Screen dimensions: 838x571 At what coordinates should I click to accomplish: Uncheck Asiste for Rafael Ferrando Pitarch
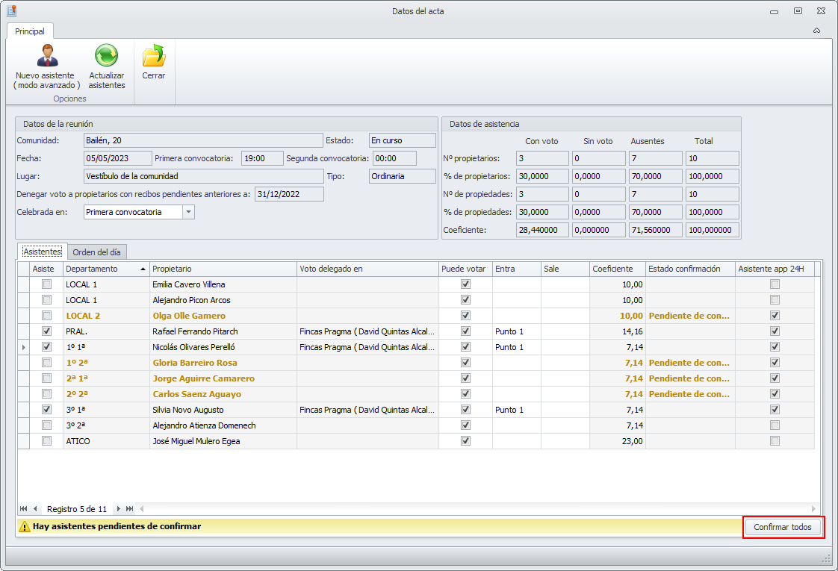pyautogui.click(x=47, y=331)
